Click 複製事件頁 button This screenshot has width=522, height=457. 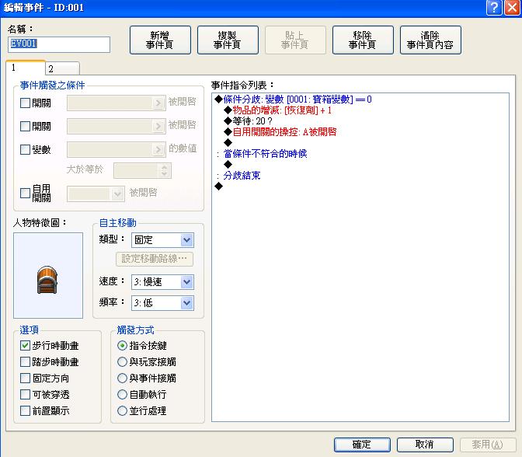point(228,40)
